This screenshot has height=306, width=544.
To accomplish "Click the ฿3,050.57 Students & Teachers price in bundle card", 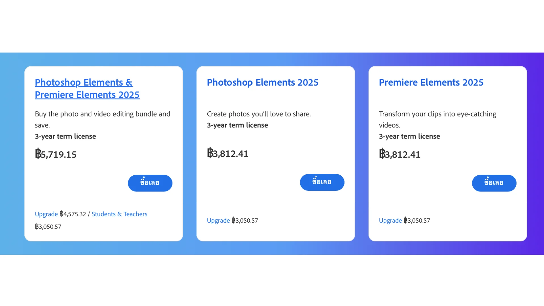I will (48, 227).
